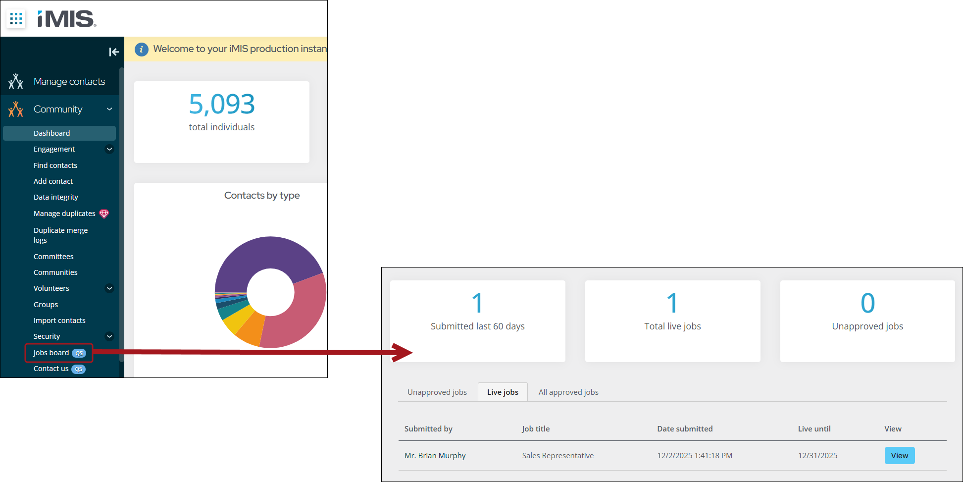The image size is (963, 482).
Task: Click the QS badge next to Contact us
Action: pyautogui.click(x=78, y=369)
